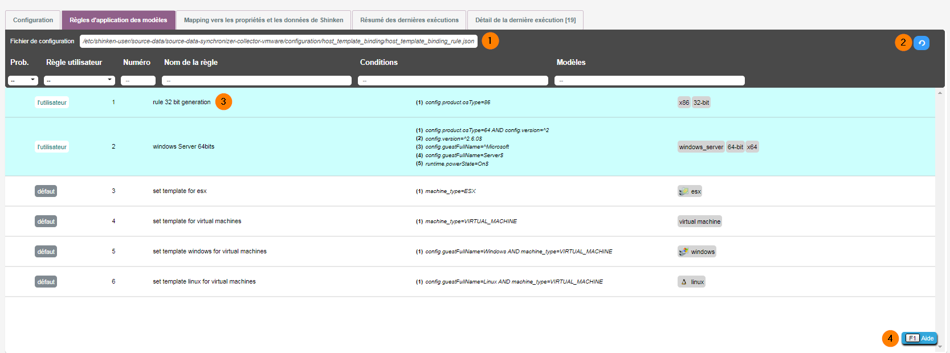
Task: Click the linux penguin template tag
Action: pos(691,282)
